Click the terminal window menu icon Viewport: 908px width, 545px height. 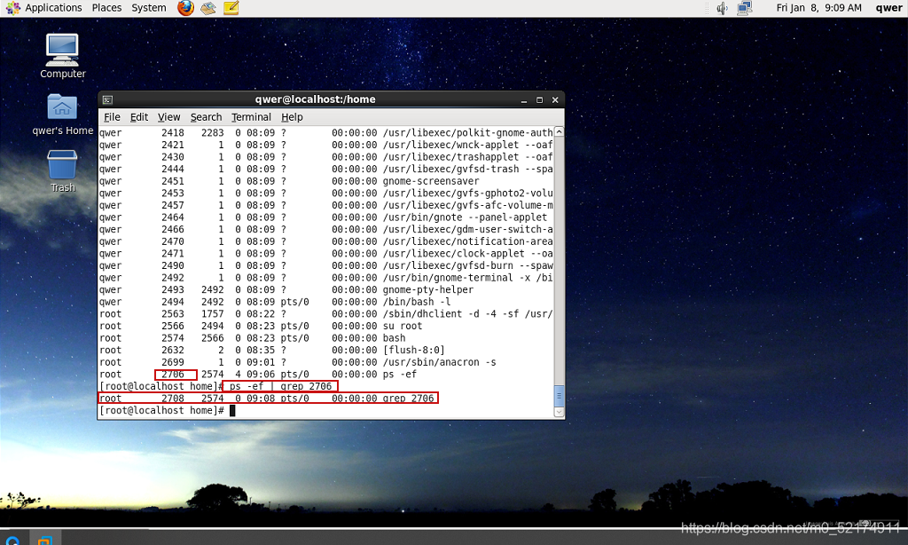[x=107, y=99]
